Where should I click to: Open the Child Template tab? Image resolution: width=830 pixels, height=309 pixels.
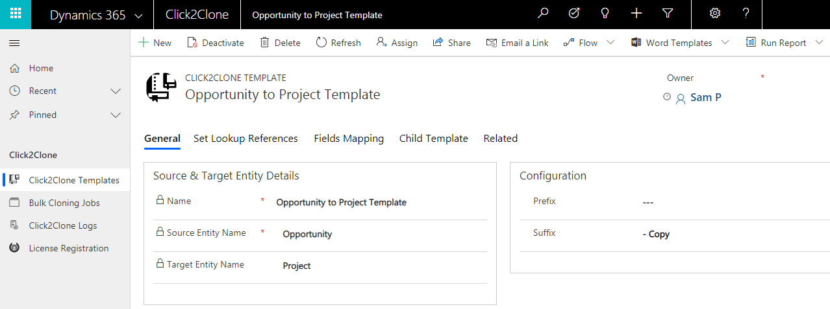click(434, 139)
